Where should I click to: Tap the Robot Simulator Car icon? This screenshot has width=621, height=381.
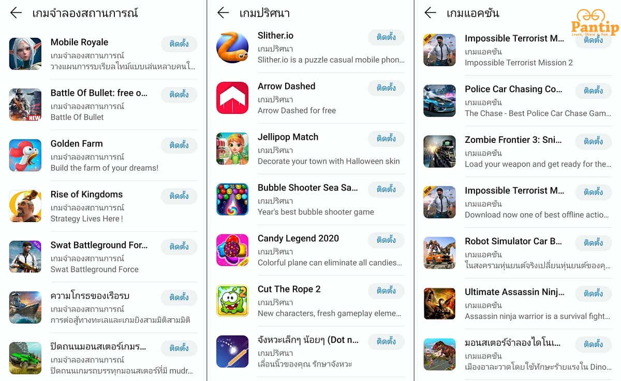point(439,253)
